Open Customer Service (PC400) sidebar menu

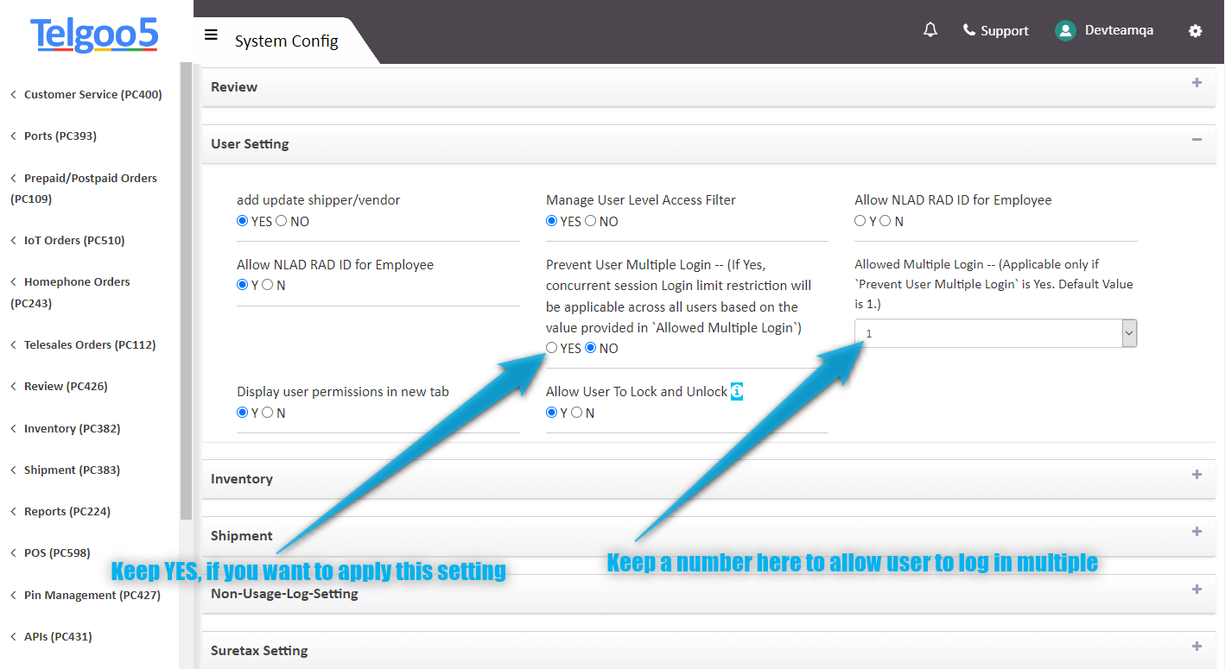[x=92, y=94]
